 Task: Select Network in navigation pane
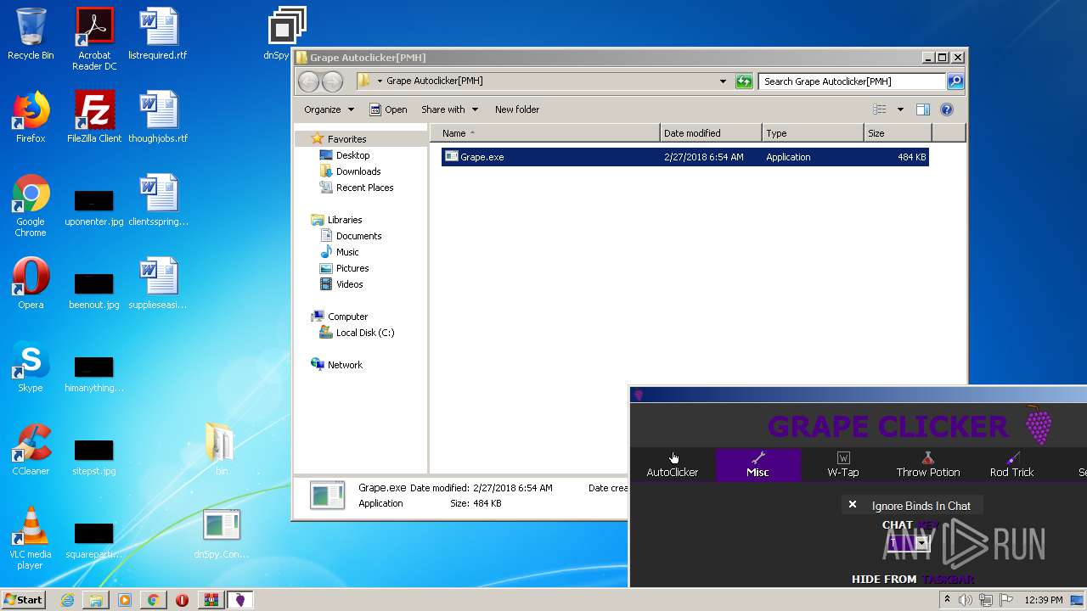[337, 365]
